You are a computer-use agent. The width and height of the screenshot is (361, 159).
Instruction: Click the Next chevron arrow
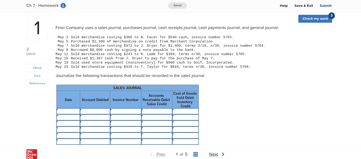223,154
